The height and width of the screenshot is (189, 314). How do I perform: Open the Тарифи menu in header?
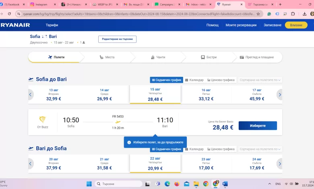tap(52, 25)
